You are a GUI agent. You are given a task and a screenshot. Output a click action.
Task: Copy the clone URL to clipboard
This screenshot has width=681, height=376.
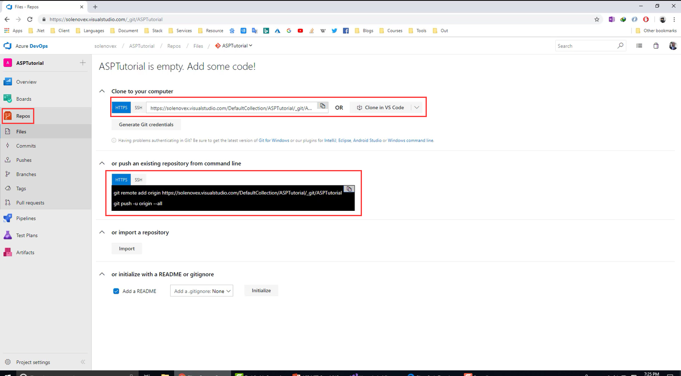pos(323,106)
